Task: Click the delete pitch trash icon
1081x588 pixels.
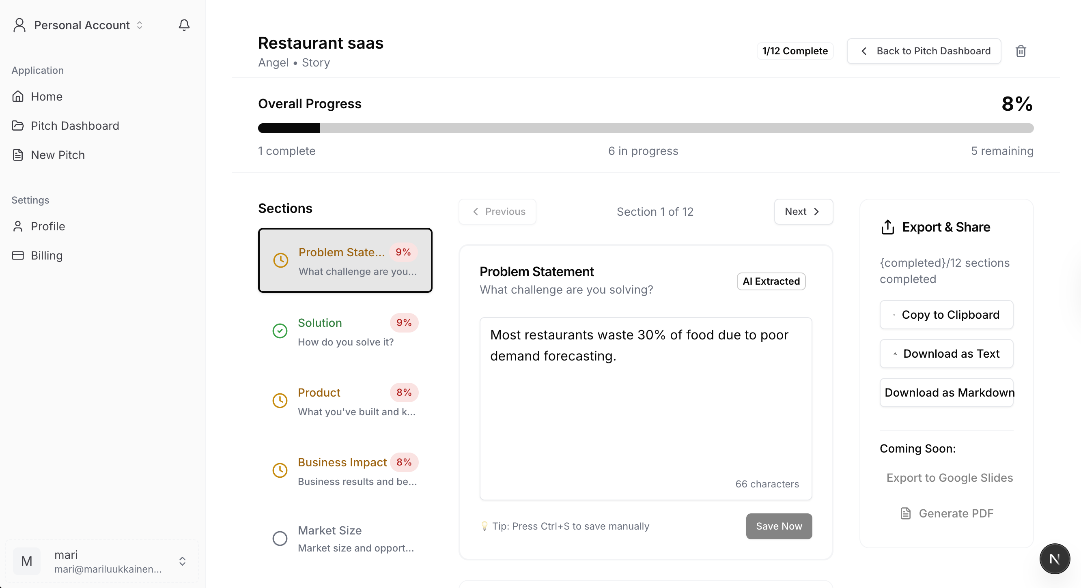Action: coord(1021,51)
